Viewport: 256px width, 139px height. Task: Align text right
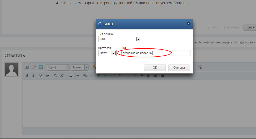click(162, 75)
